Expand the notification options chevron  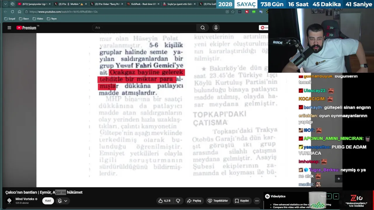tap(66, 201)
